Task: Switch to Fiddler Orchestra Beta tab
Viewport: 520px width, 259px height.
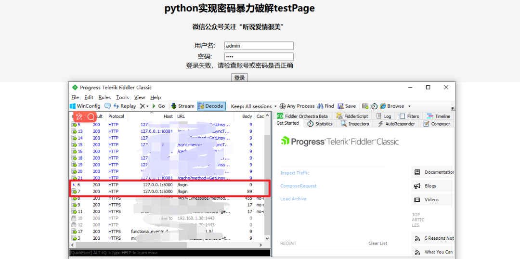Action: pos(302,116)
